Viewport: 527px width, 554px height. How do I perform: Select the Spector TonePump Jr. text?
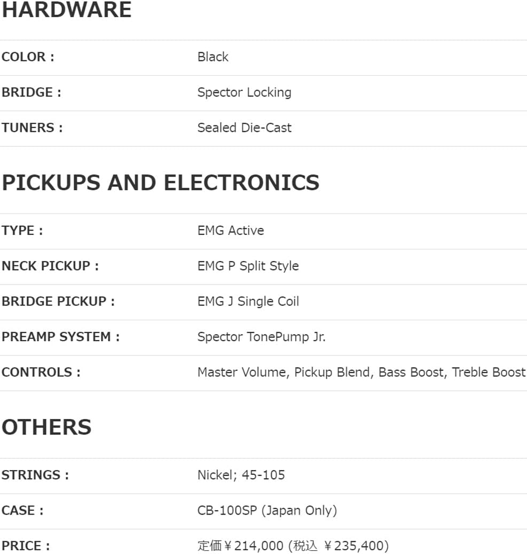(261, 337)
